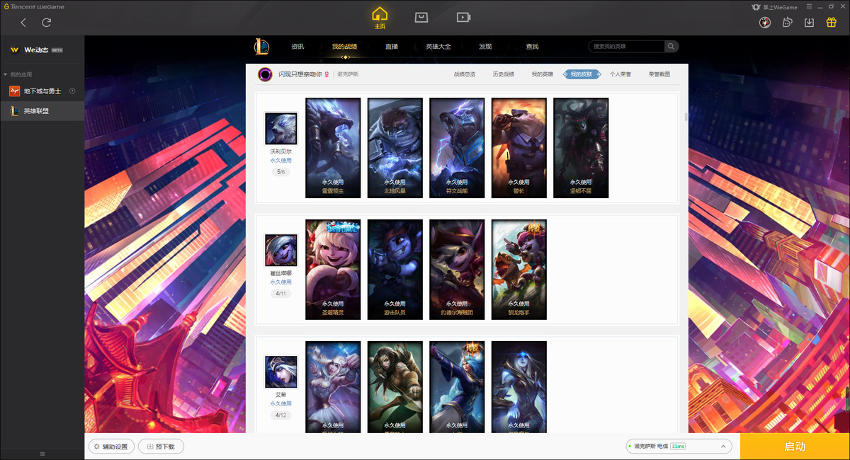
Task: Open the video/live stream icon in top bar
Action: (463, 17)
